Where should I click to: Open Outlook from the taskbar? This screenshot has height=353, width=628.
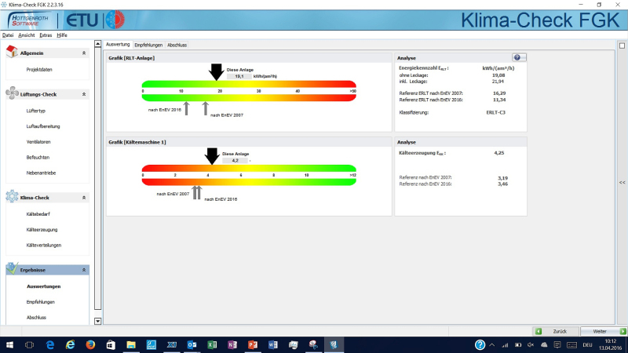tap(192, 344)
